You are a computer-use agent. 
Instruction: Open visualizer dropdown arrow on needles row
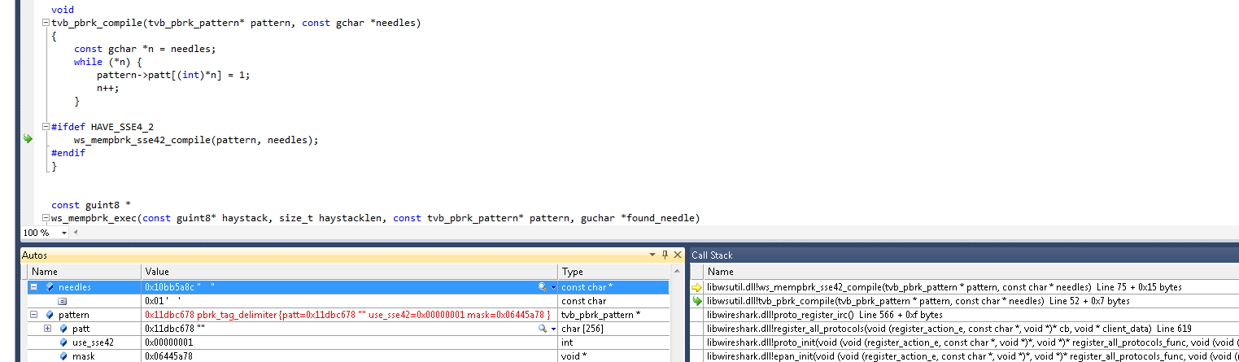(553, 287)
